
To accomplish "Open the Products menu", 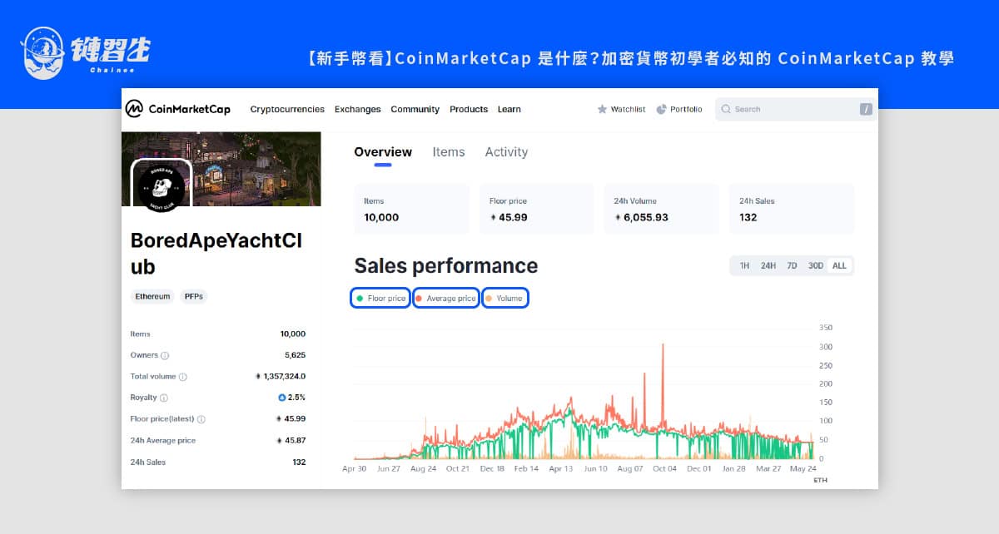I will coord(469,109).
